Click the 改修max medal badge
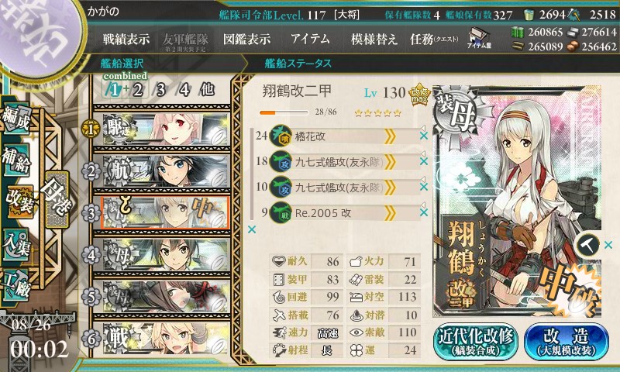This screenshot has width=620, height=372. pyautogui.click(x=419, y=94)
